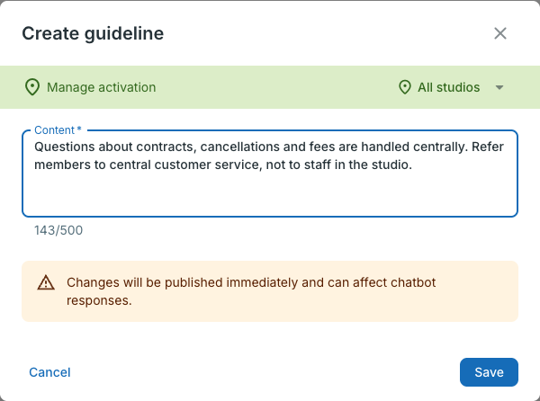Click the Content field label

click(x=54, y=130)
